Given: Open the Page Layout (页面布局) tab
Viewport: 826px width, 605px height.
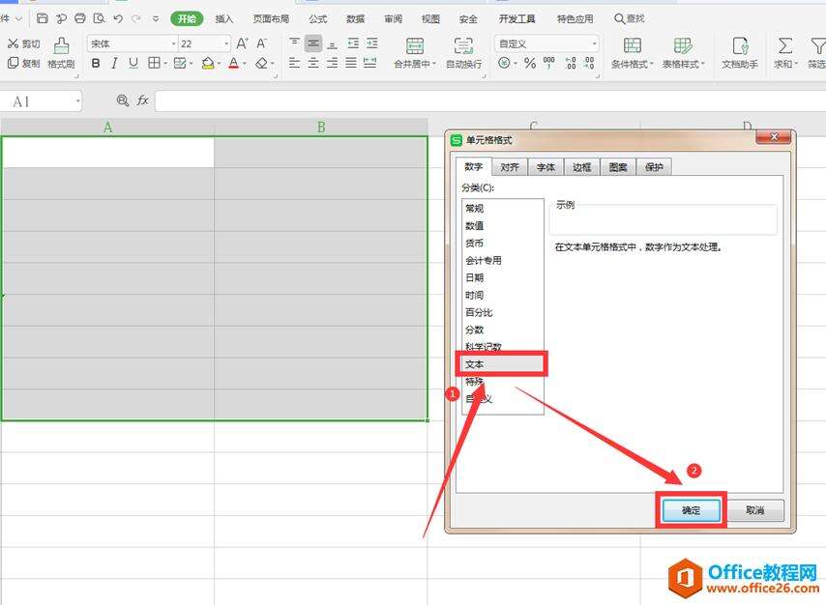Looking at the screenshot, I should coord(271,19).
